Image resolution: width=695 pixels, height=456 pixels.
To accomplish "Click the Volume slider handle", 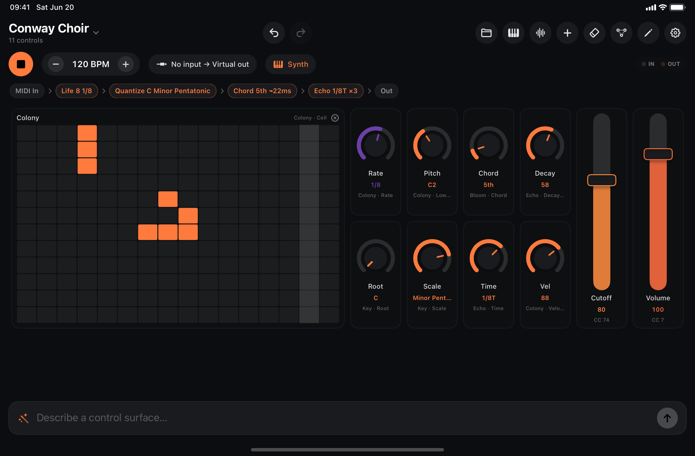I will click(658, 154).
